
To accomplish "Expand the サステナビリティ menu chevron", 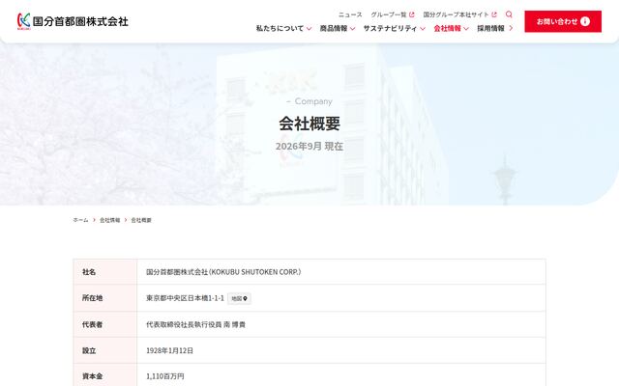I will [423, 29].
